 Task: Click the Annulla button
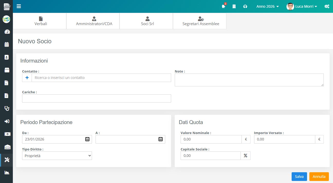[x=319, y=177]
